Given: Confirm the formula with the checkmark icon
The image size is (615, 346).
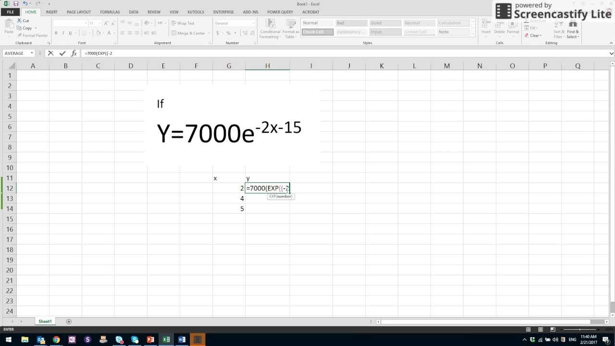Looking at the screenshot, I should 62,53.
